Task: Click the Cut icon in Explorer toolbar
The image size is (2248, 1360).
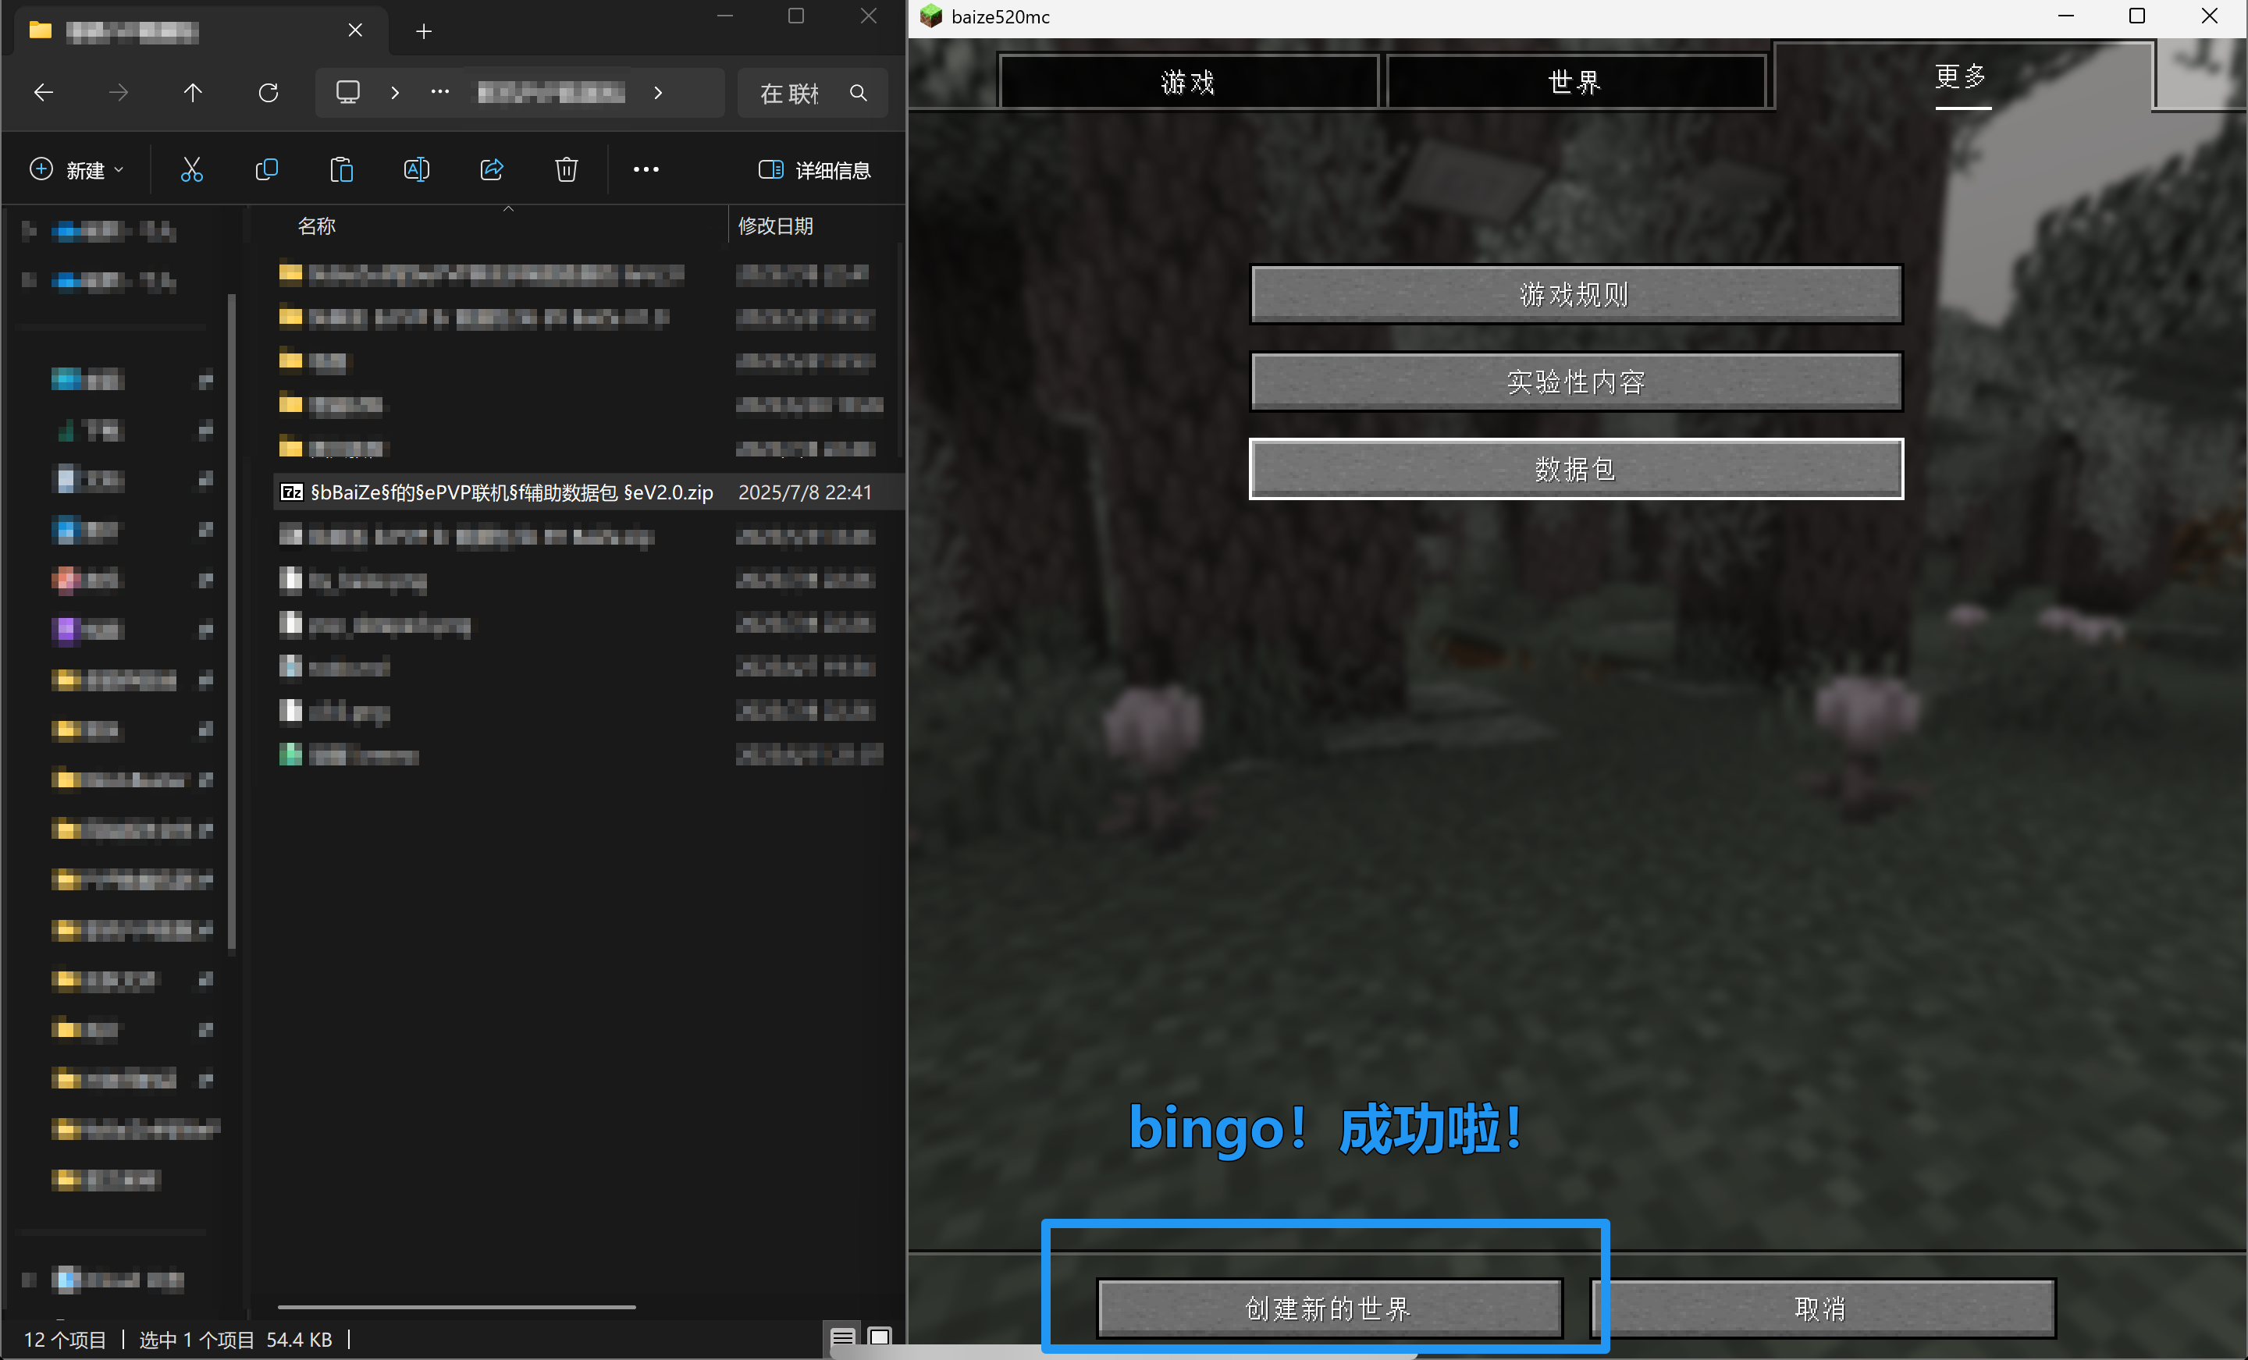Action: tap(191, 169)
